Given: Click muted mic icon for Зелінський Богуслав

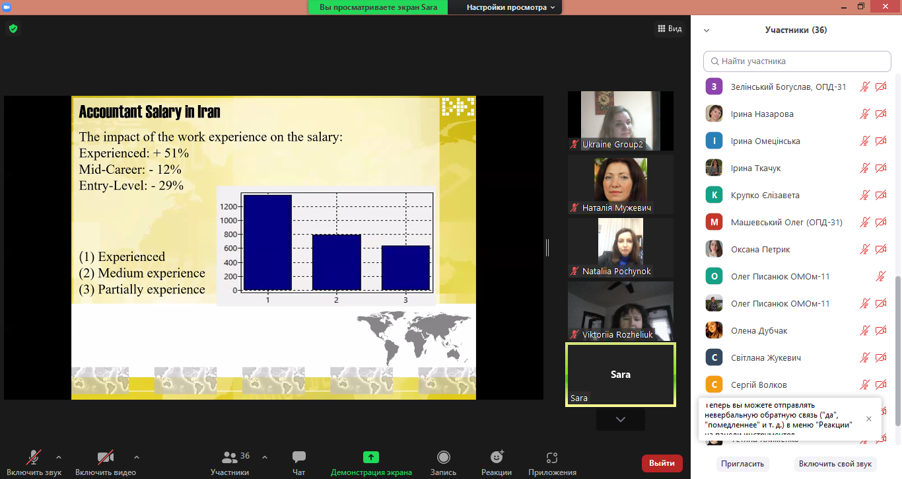Looking at the screenshot, I should pos(864,87).
